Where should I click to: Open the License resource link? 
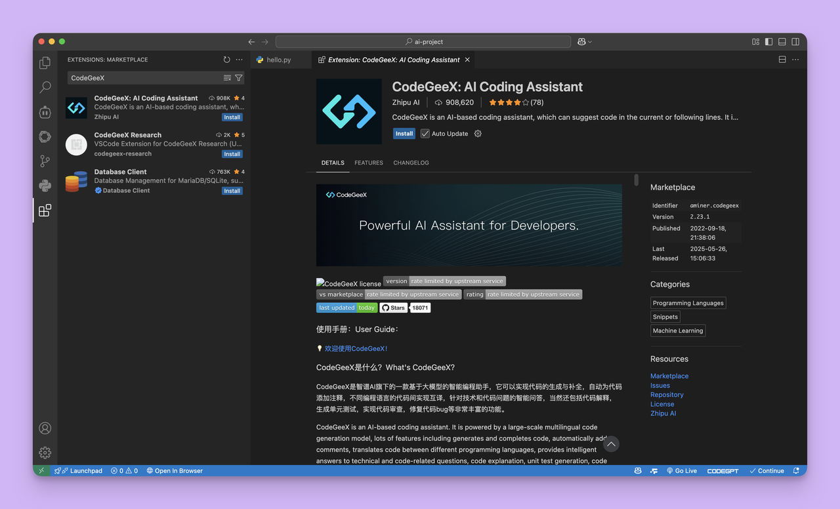(x=662, y=404)
